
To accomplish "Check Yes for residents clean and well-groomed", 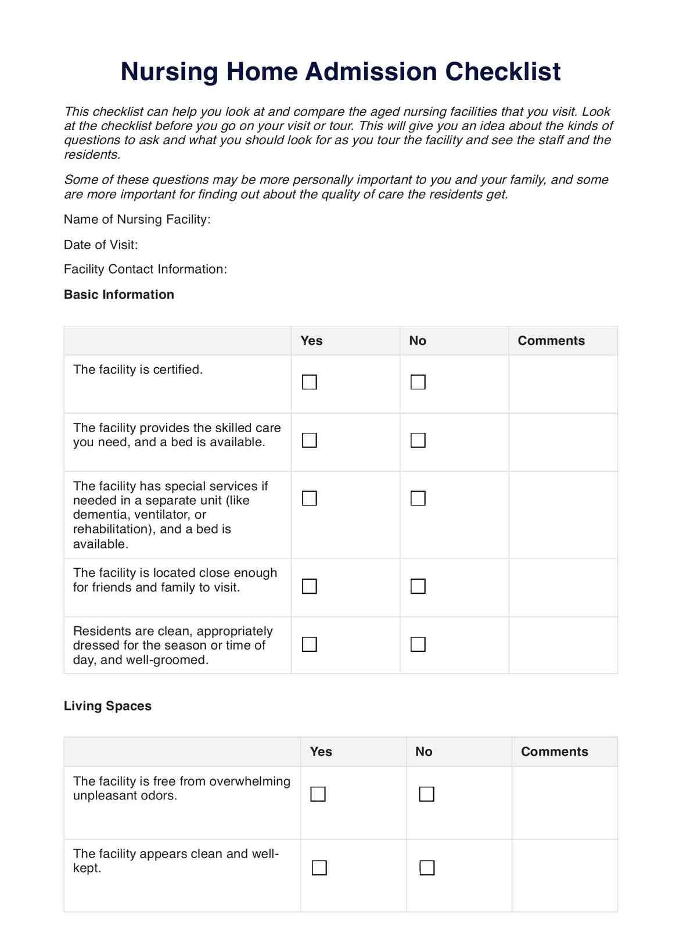I will click(x=310, y=644).
